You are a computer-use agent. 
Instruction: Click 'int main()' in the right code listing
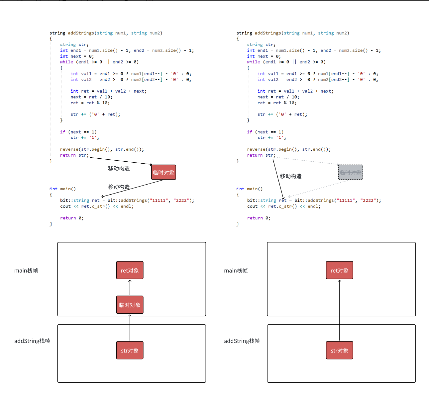pyautogui.click(x=250, y=189)
